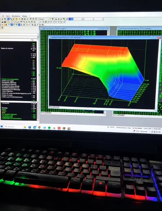This screenshot has width=162, height=211.
Task: Open the File menu
Action: [x=3, y=16]
